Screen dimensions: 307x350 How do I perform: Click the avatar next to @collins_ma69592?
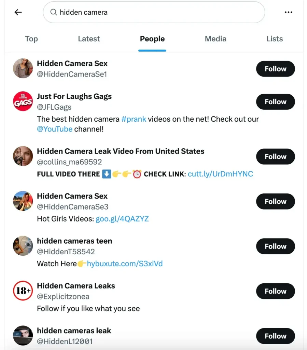pos(23,156)
